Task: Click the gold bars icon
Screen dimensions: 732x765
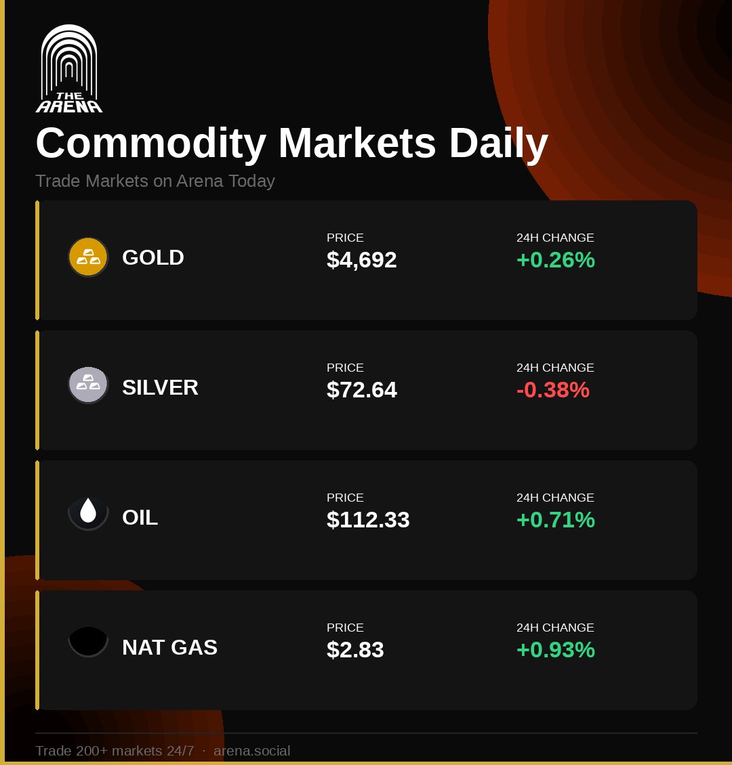Action: [88, 257]
